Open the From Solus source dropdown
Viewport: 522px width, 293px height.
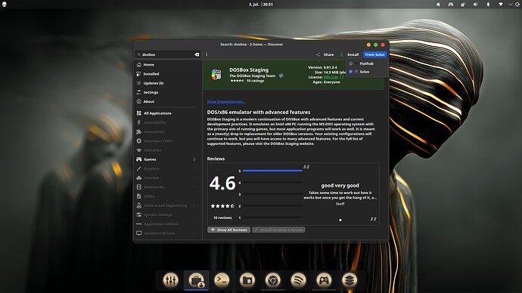click(374, 54)
